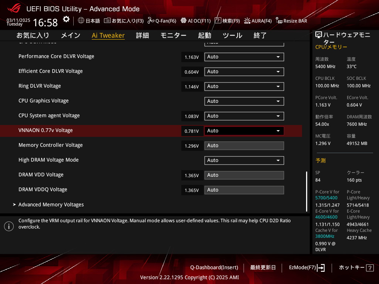
Task: Click 7600 MHz DRAM frequency value
Action: click(357, 124)
